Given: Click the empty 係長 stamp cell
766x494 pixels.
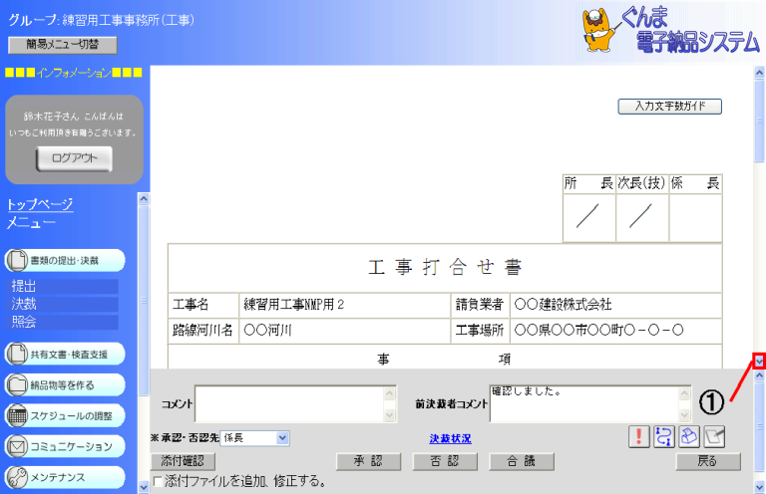Looking at the screenshot, I should pos(695,217).
